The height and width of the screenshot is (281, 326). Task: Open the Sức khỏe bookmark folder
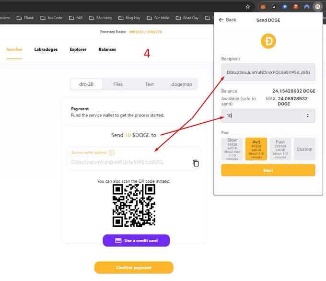(x=158, y=18)
